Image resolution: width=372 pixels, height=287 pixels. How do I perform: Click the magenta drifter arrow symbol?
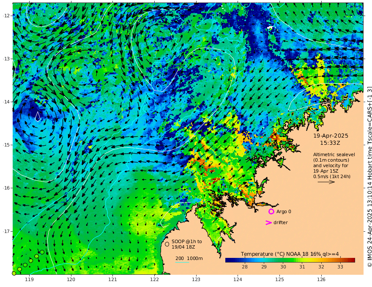(x=268, y=222)
